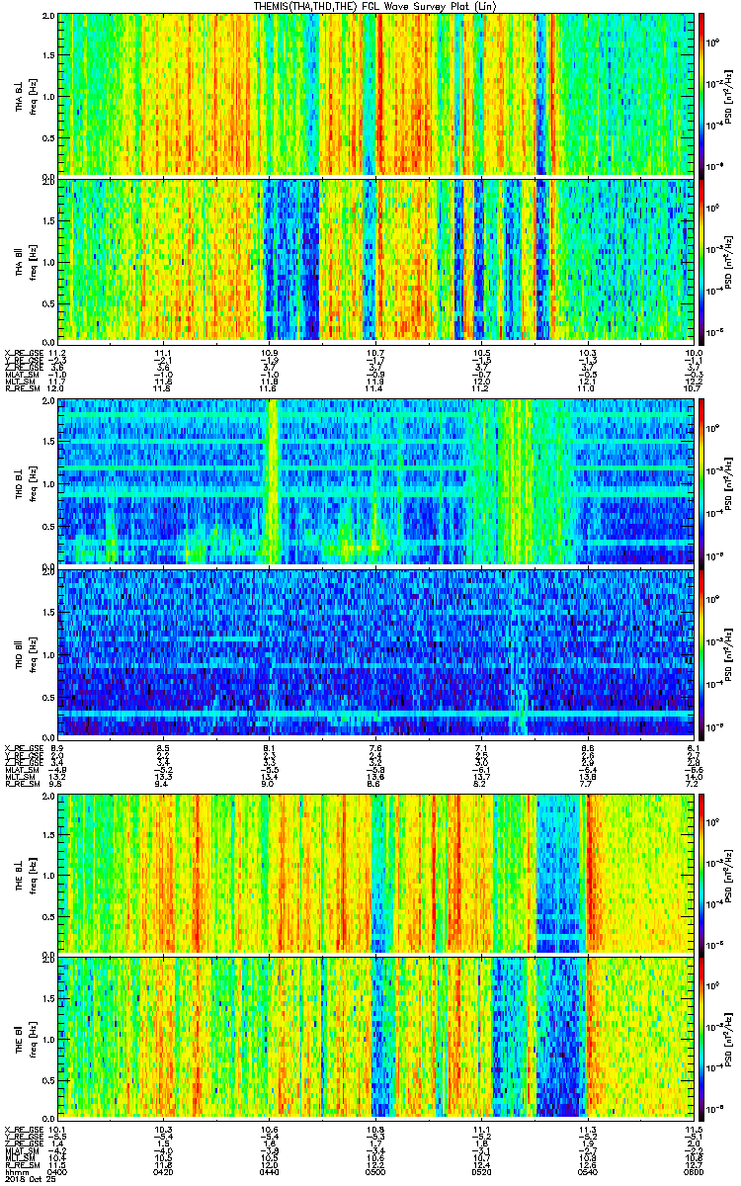Click the 0500 time tick label
741x1186 pixels.
[375, 1170]
